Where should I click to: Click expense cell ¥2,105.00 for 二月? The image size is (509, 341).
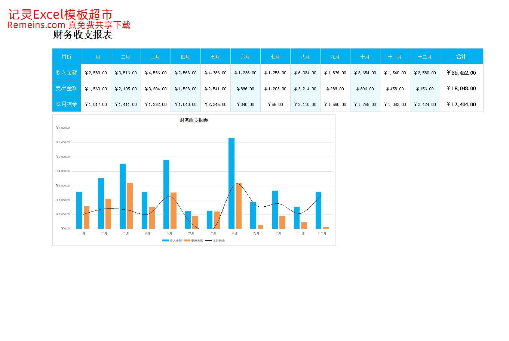(126, 88)
